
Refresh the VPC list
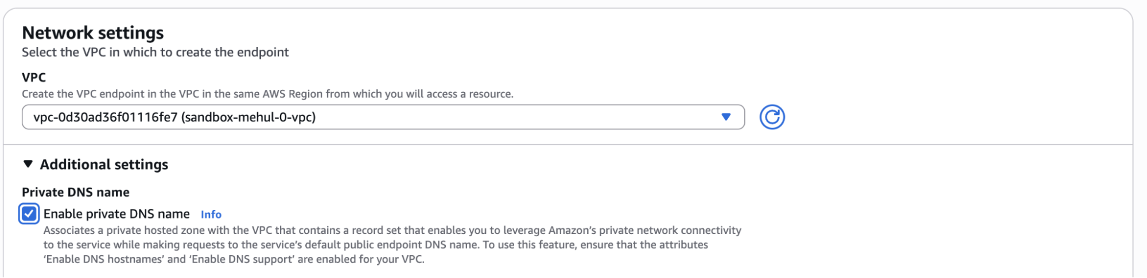[x=772, y=117]
